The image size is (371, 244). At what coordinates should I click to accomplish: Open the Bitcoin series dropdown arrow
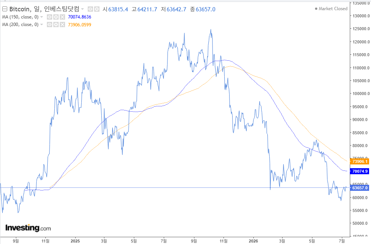82,9
